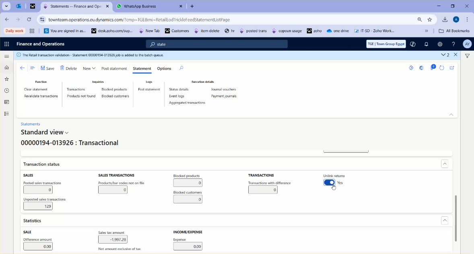Open Recent items via the clock icon
Viewport: 474px width, 254px height.
(6, 90)
